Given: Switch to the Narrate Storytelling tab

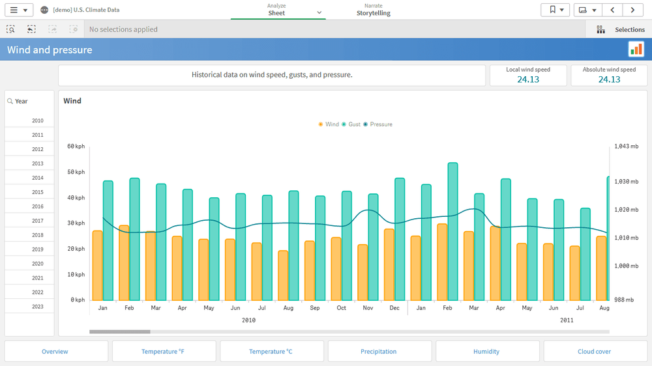Looking at the screenshot, I should tap(374, 10).
